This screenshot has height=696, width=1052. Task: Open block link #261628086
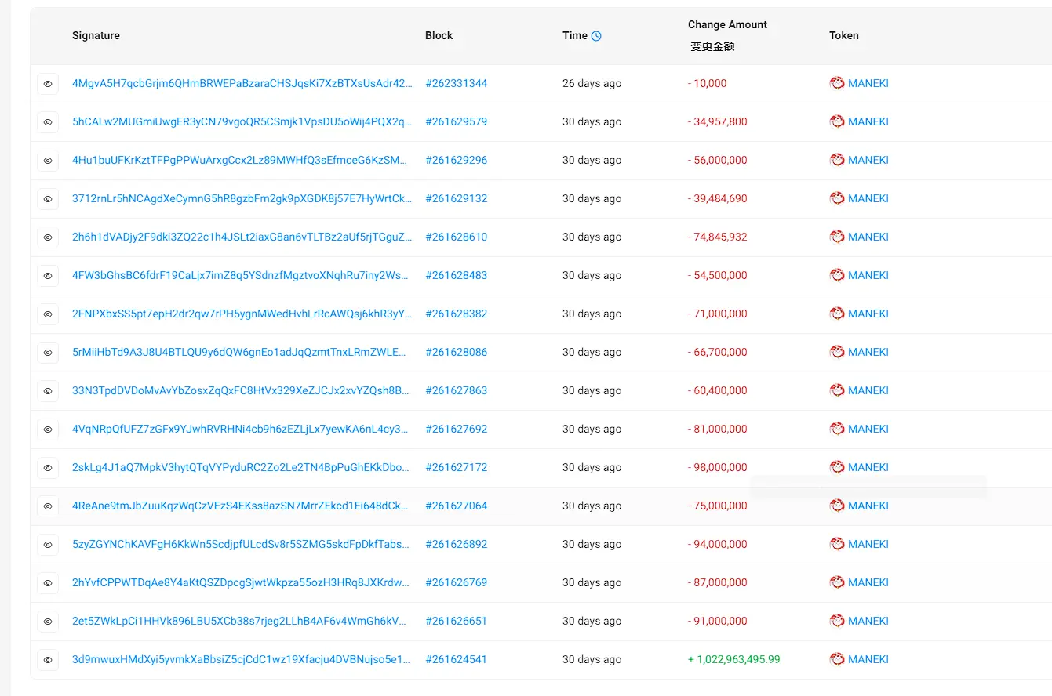point(456,352)
